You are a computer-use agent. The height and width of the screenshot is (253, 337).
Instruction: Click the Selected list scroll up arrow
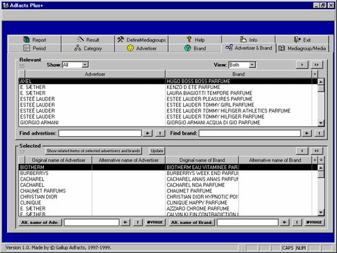pos(321,168)
